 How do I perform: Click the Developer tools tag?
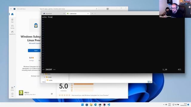pyautogui.click(x=35, y=76)
